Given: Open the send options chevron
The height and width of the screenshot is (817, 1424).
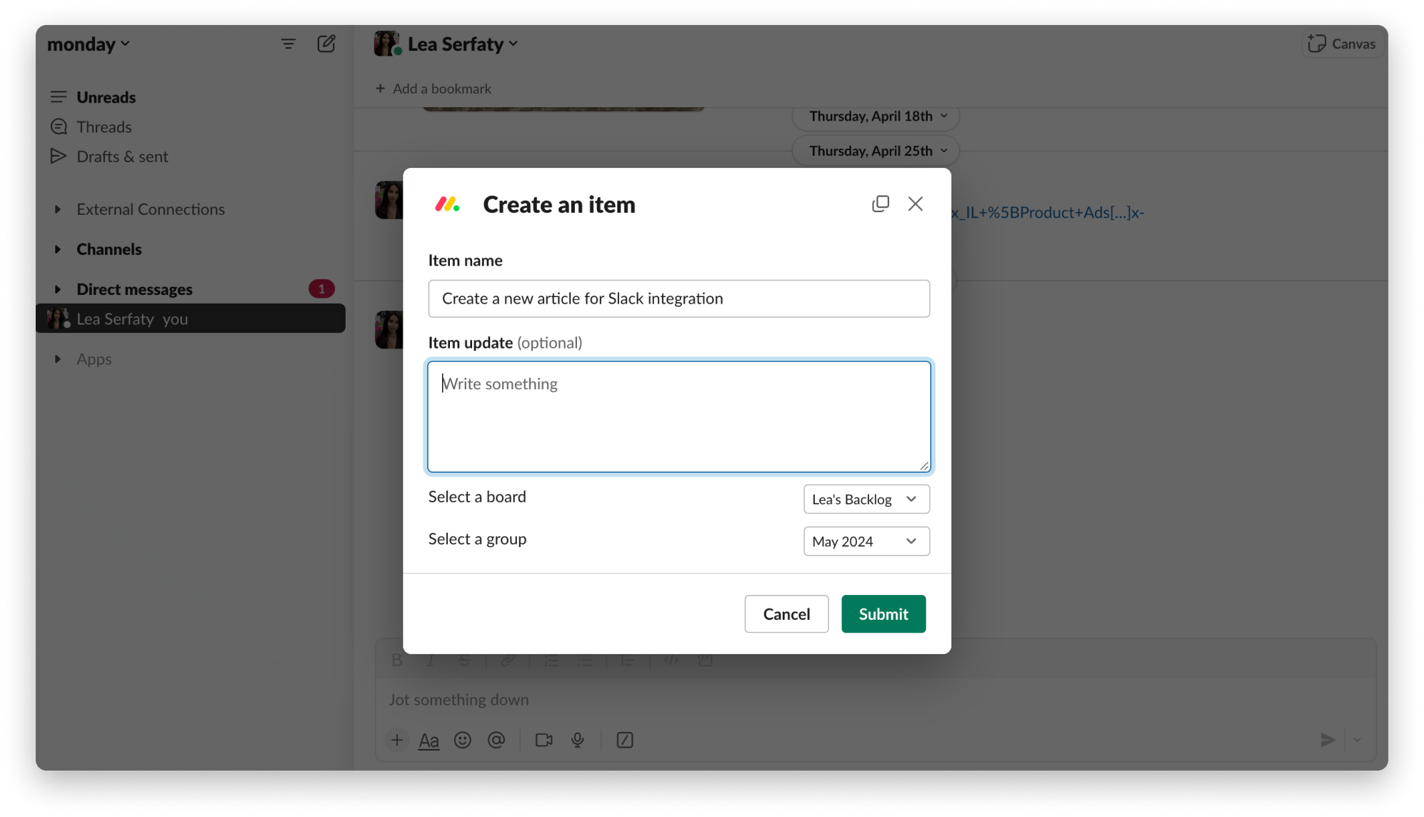Looking at the screenshot, I should pos(1358,741).
